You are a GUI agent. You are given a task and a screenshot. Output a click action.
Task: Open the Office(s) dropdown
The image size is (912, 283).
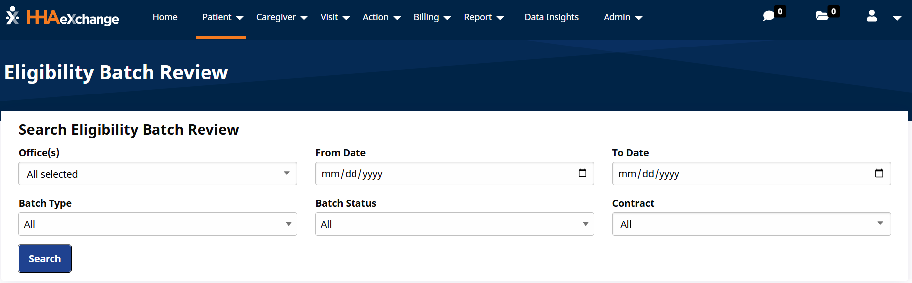[157, 174]
